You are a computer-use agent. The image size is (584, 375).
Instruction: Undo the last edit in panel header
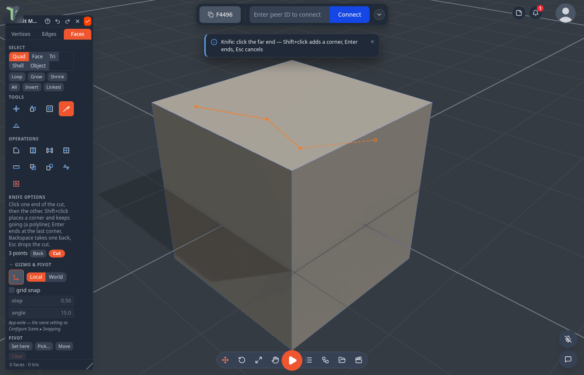pos(58,21)
